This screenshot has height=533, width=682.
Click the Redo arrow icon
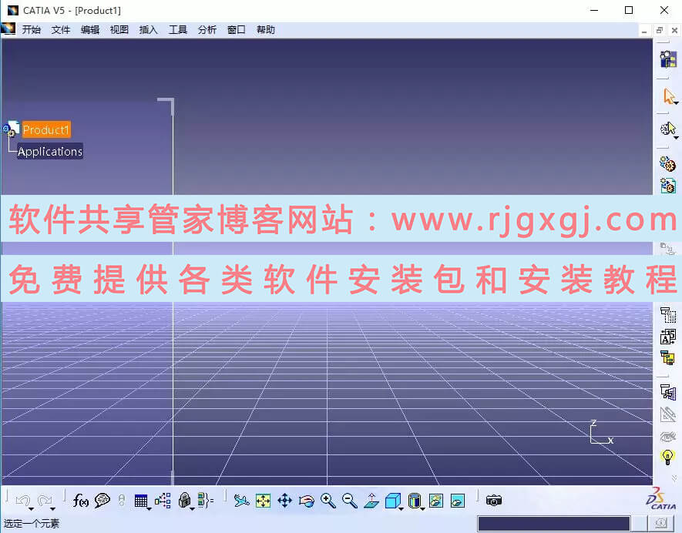pyautogui.click(x=45, y=501)
